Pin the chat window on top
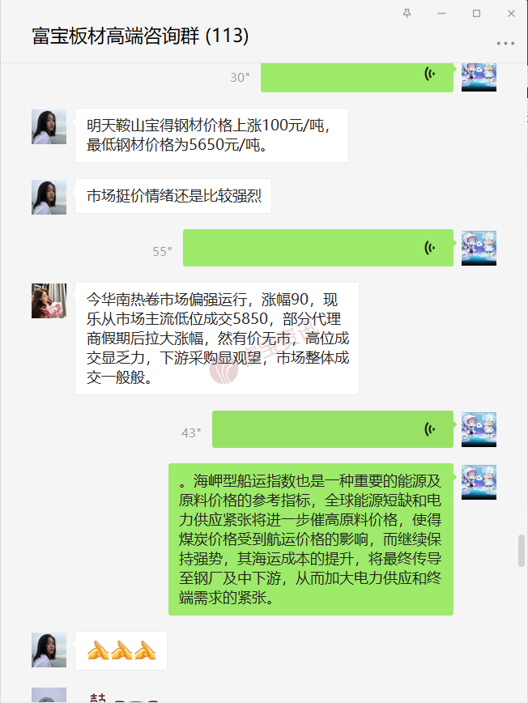 click(x=407, y=14)
